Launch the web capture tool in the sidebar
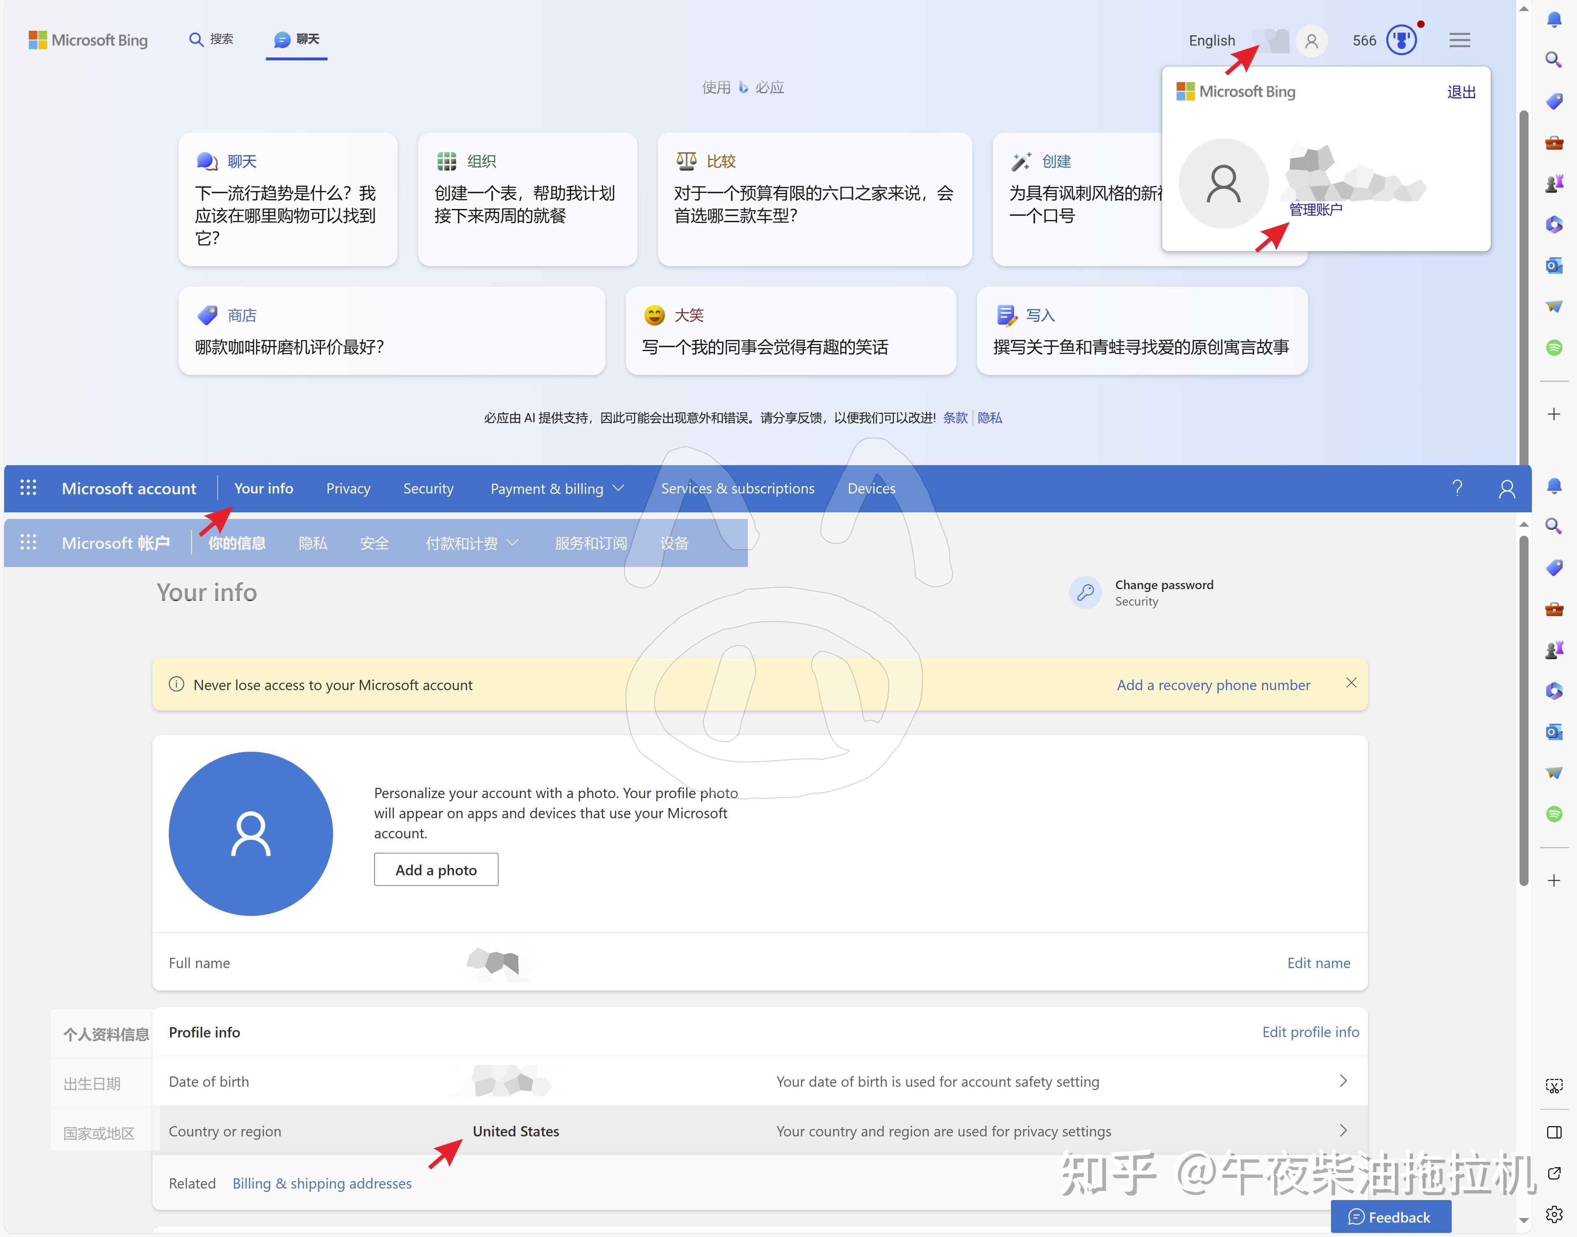1577x1237 pixels. pos(1554,1086)
